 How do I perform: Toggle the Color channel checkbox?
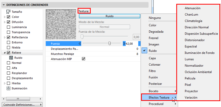(8, 17)
